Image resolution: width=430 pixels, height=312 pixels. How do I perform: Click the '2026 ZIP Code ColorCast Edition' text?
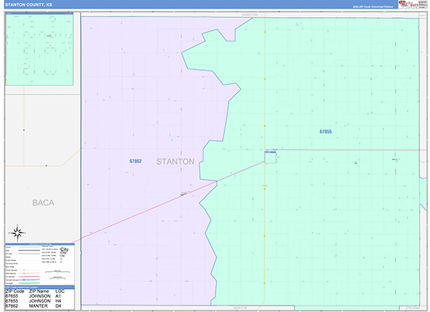(x=373, y=6)
